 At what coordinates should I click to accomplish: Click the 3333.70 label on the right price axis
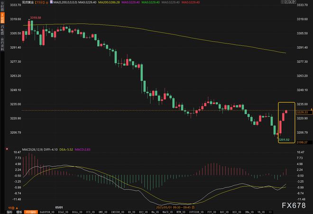[x=302, y=5]
